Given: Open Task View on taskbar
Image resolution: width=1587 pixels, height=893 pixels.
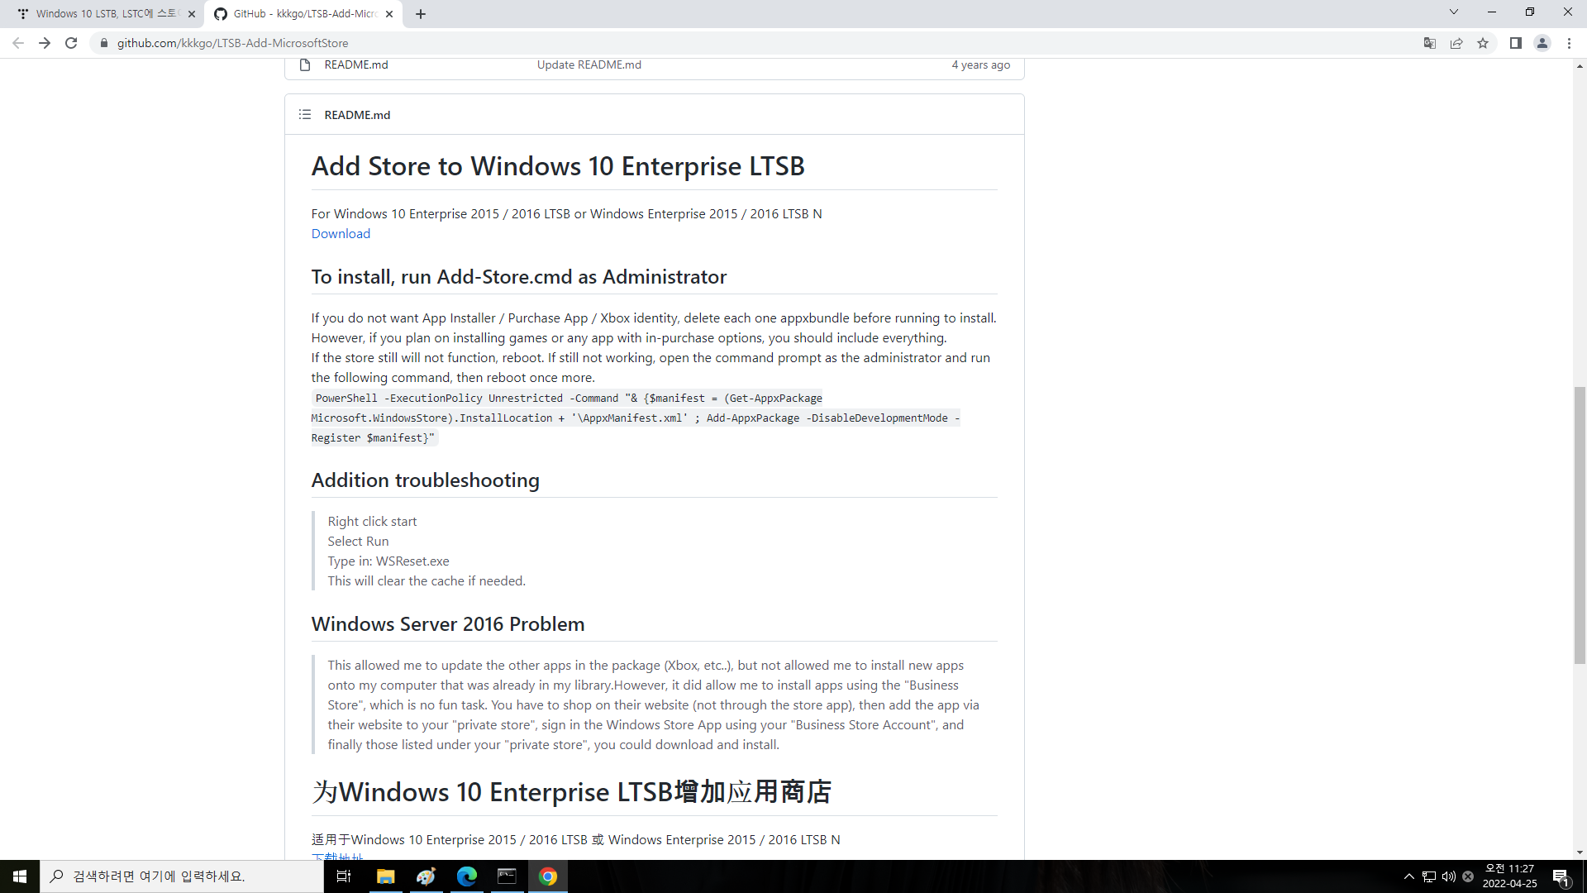Looking at the screenshot, I should click(344, 876).
